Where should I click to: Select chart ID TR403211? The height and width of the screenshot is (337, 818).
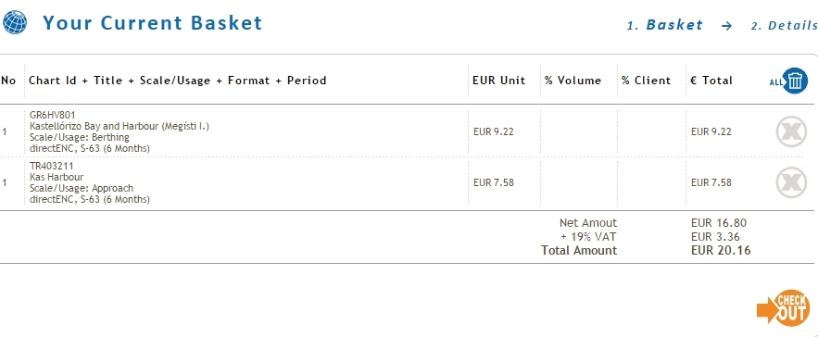(x=52, y=166)
